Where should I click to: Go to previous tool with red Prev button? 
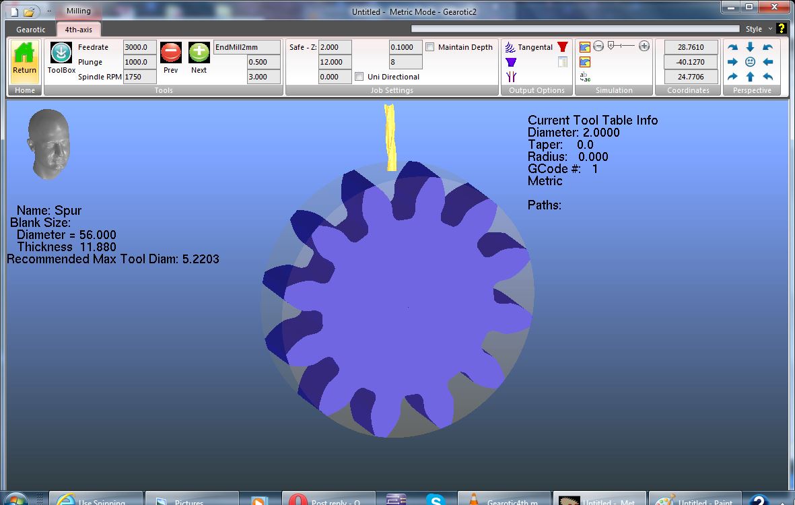(x=171, y=53)
